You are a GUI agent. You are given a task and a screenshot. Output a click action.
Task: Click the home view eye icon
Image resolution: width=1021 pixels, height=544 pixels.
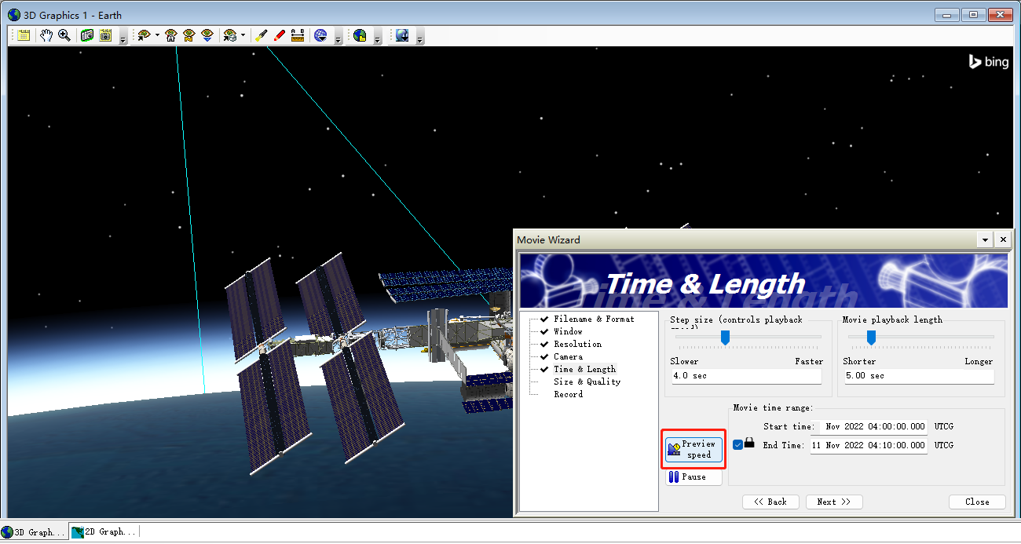tap(170, 35)
